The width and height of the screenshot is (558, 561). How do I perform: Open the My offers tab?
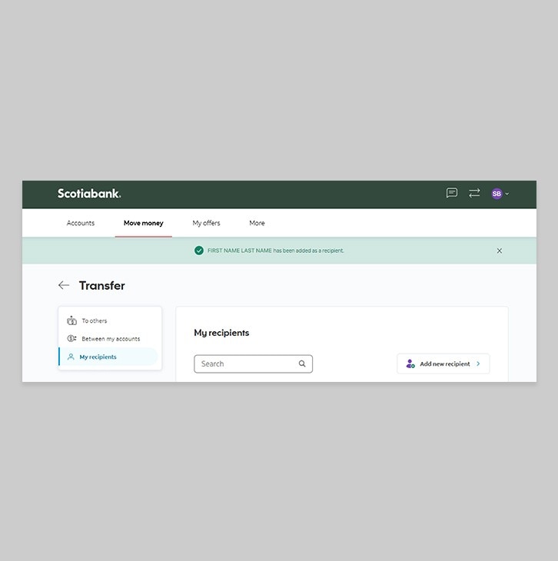pyautogui.click(x=206, y=223)
